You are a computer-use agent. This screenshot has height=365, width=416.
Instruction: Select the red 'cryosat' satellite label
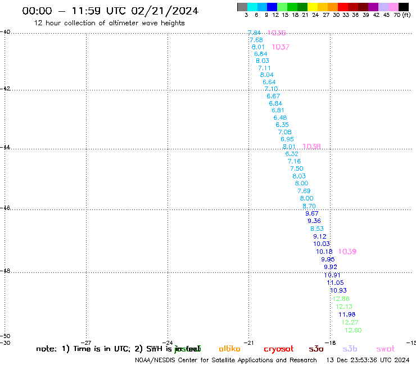point(279,349)
